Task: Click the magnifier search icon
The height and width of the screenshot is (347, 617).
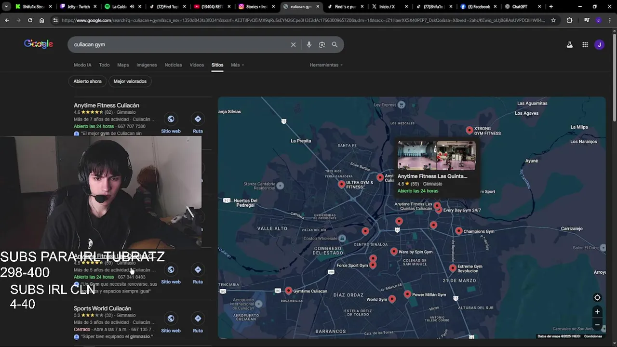Action: 335,44
